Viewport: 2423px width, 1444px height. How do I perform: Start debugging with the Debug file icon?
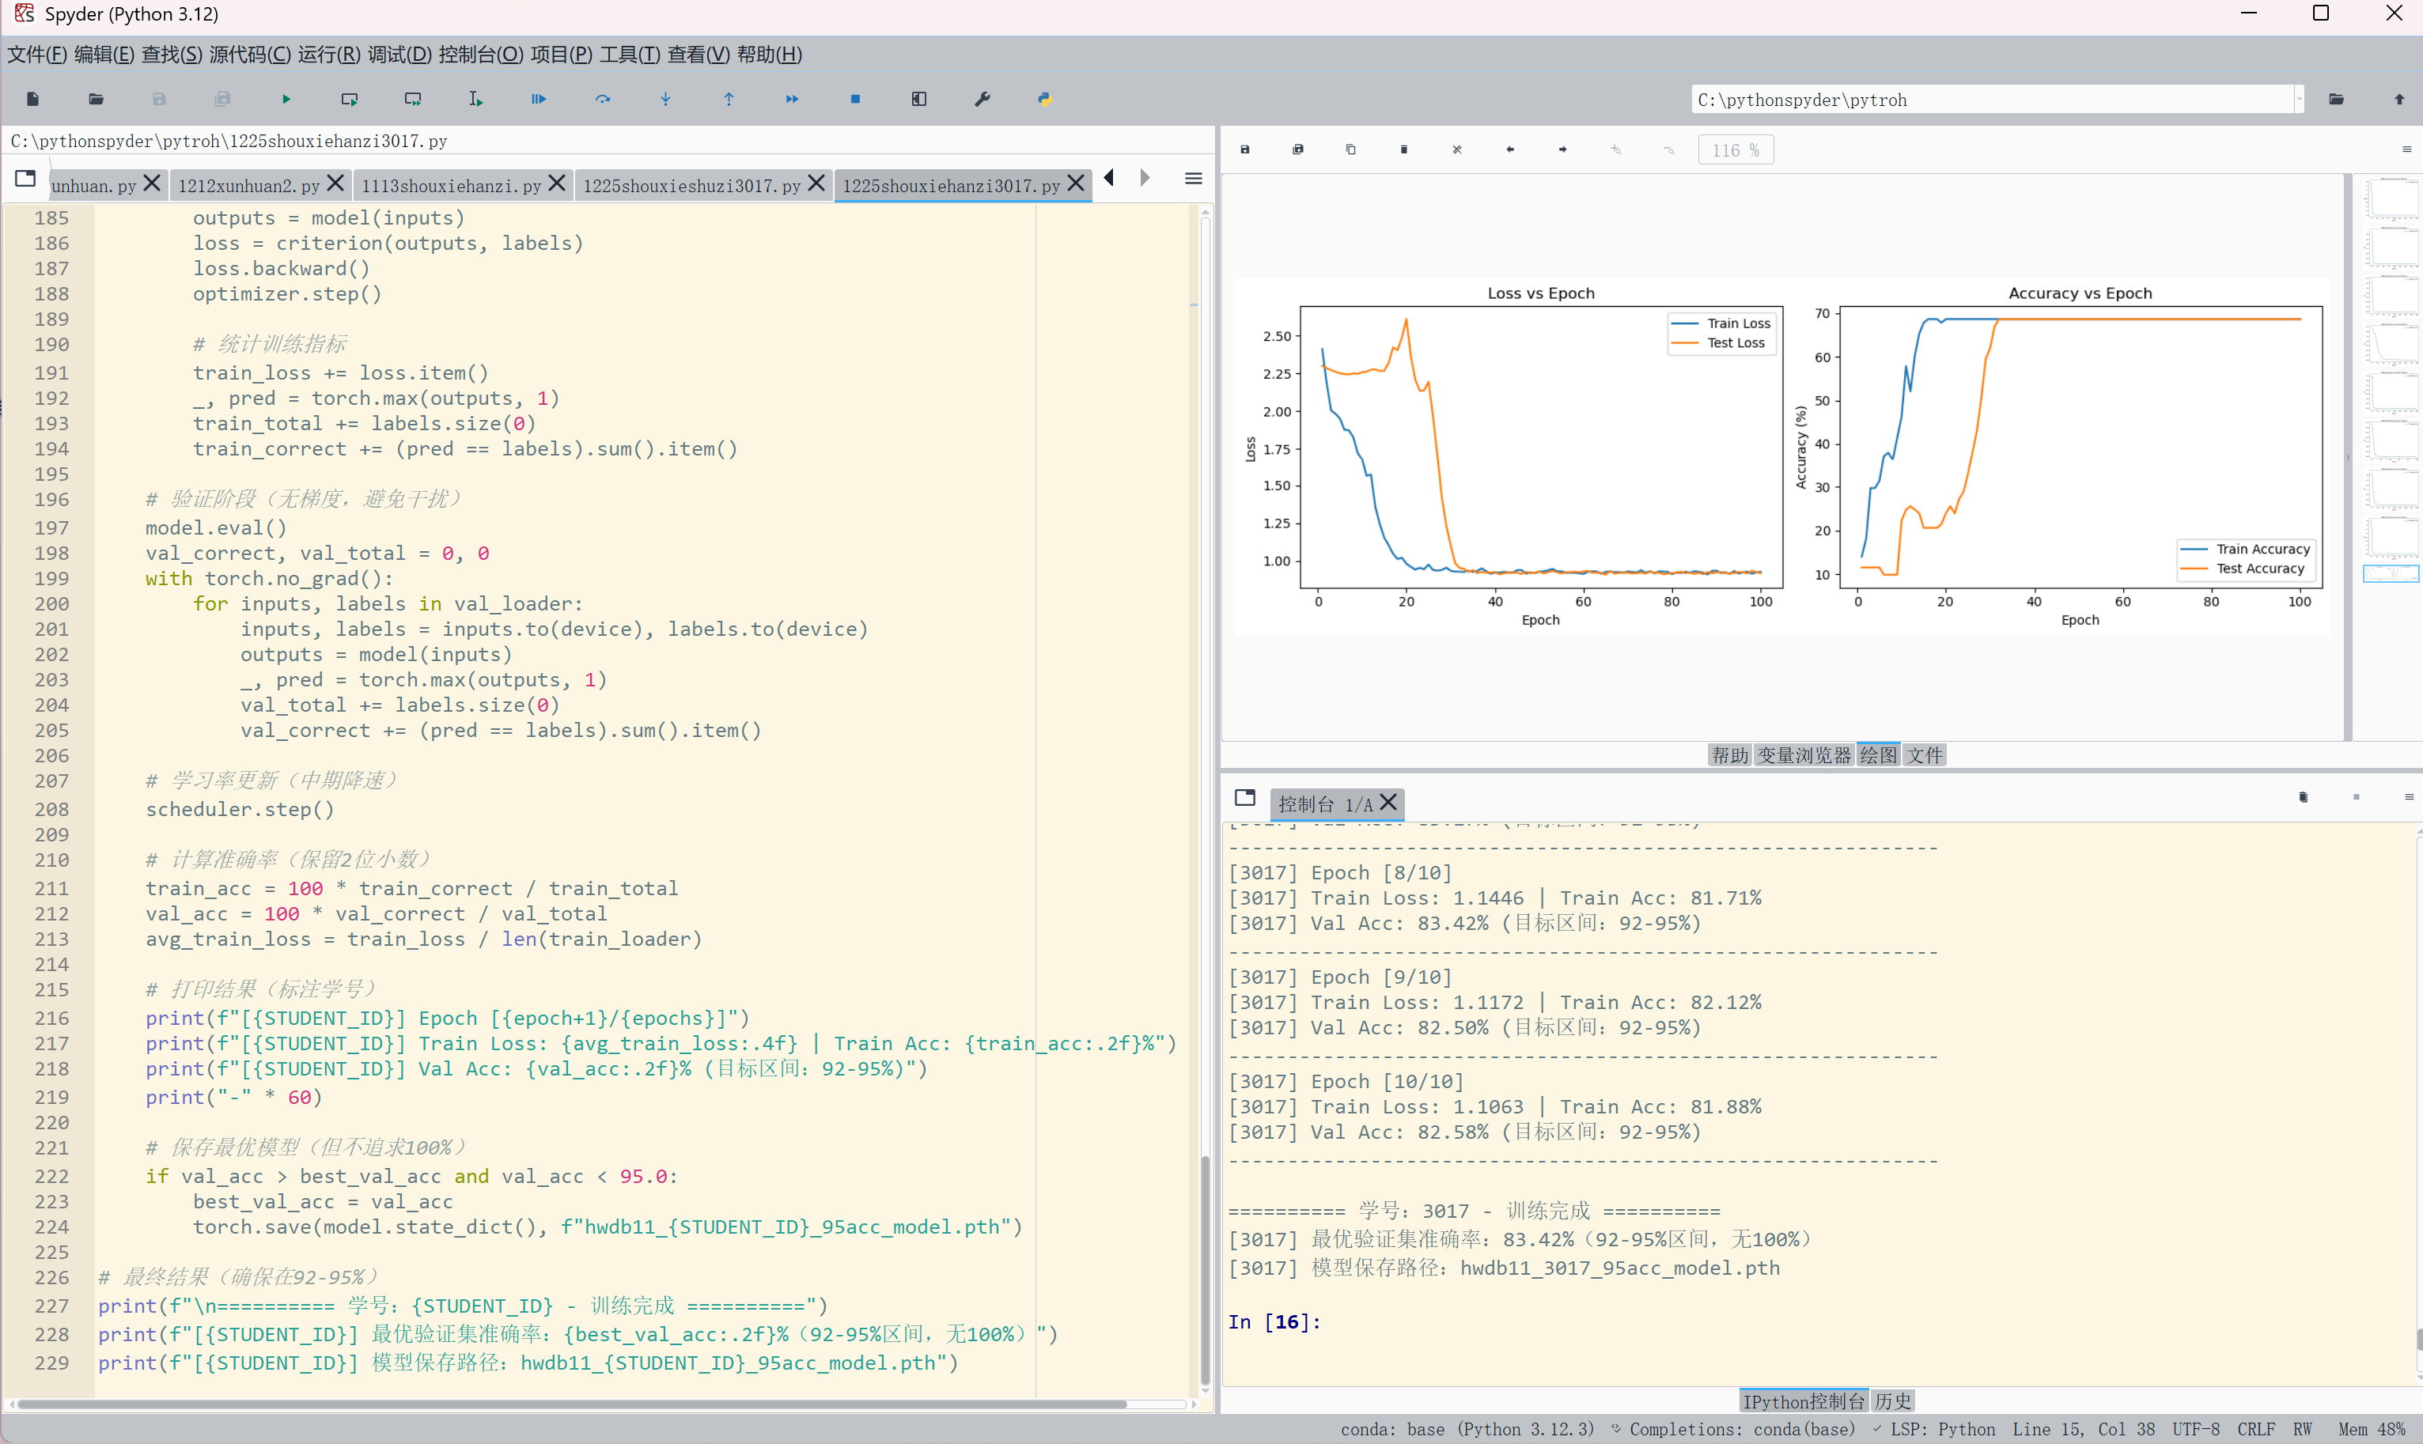pyautogui.click(x=539, y=100)
